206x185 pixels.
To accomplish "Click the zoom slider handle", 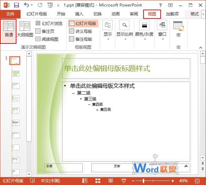I will click(143, 181).
